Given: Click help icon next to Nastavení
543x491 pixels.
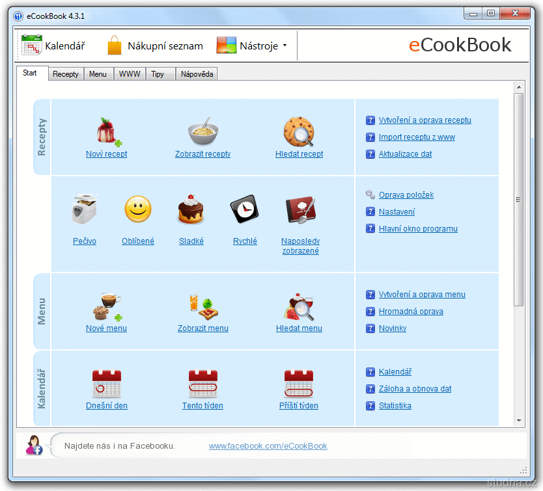Looking at the screenshot, I should tap(370, 211).
